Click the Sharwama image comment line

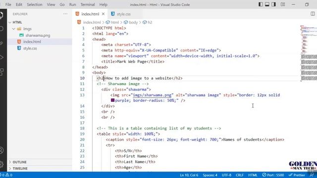[122, 84]
